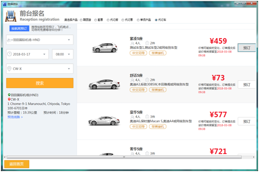Select the 套票 product radio button
The height and width of the screenshot is (172, 259).
click(96, 20)
